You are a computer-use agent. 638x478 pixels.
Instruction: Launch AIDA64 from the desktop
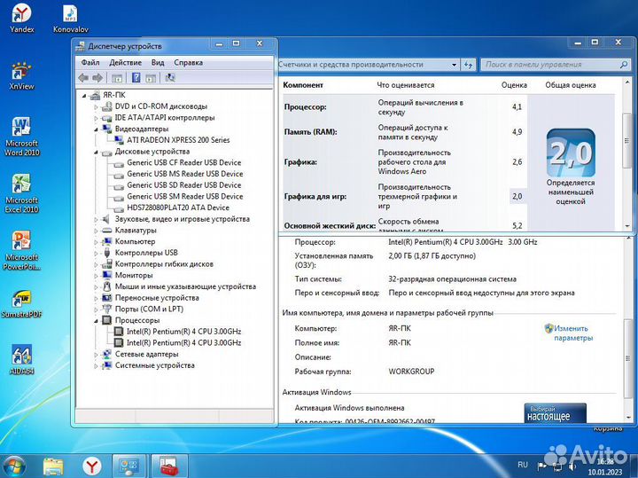(21, 359)
